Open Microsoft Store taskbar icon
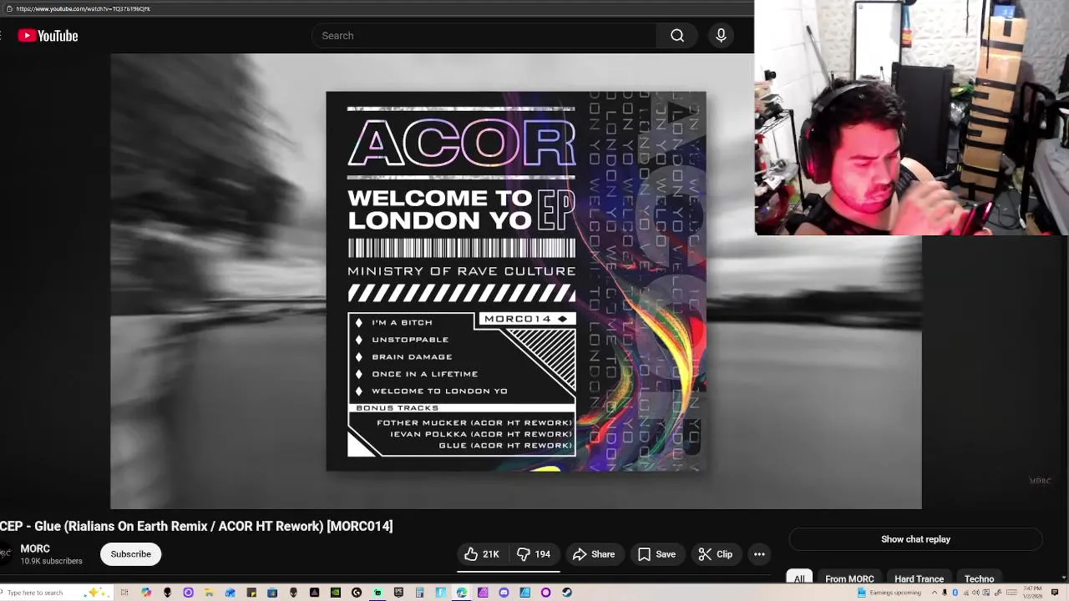Screen dimensions: 1069x601 (272, 593)
